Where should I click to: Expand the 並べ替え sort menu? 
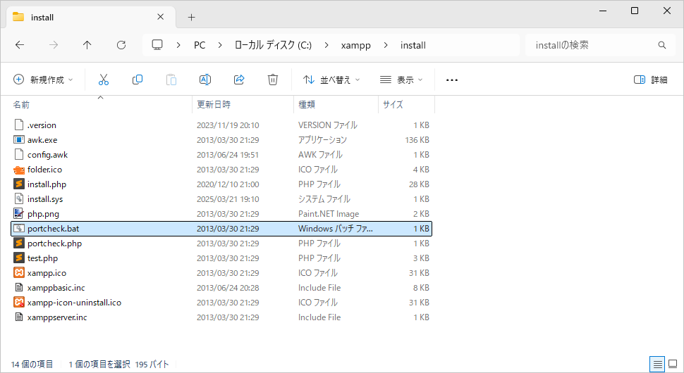click(331, 80)
